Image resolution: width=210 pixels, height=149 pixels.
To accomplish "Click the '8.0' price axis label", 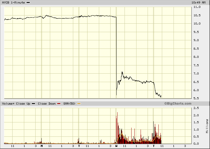I will point(196,57).
